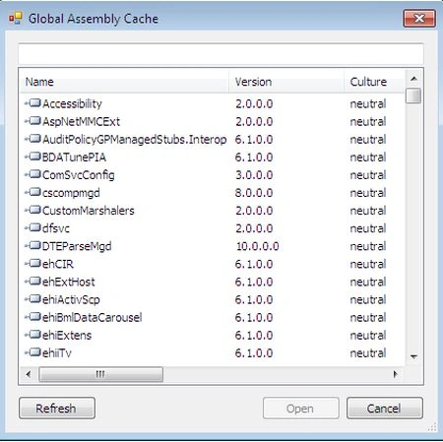The height and width of the screenshot is (442, 443).
Task: Select the cscompmgd name text
Action: 71,193
